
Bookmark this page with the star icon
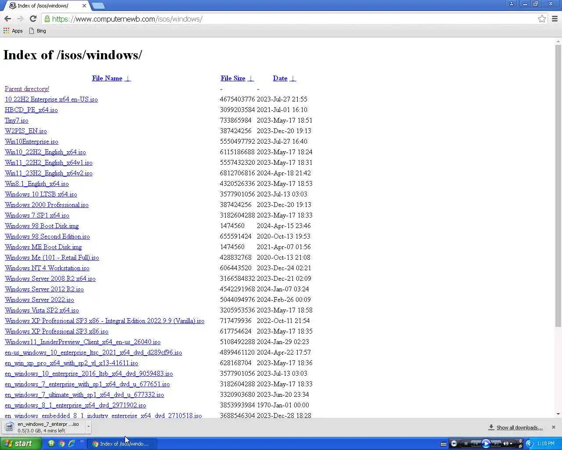click(542, 19)
